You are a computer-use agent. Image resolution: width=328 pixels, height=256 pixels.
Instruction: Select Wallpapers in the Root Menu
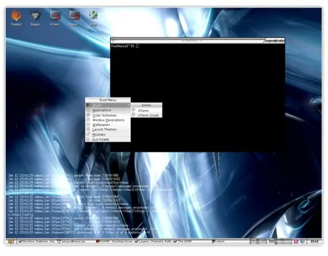(x=108, y=125)
